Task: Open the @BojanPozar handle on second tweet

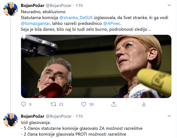Action: point(59,116)
